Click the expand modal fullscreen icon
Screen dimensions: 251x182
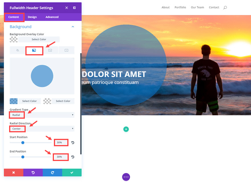(66, 8)
